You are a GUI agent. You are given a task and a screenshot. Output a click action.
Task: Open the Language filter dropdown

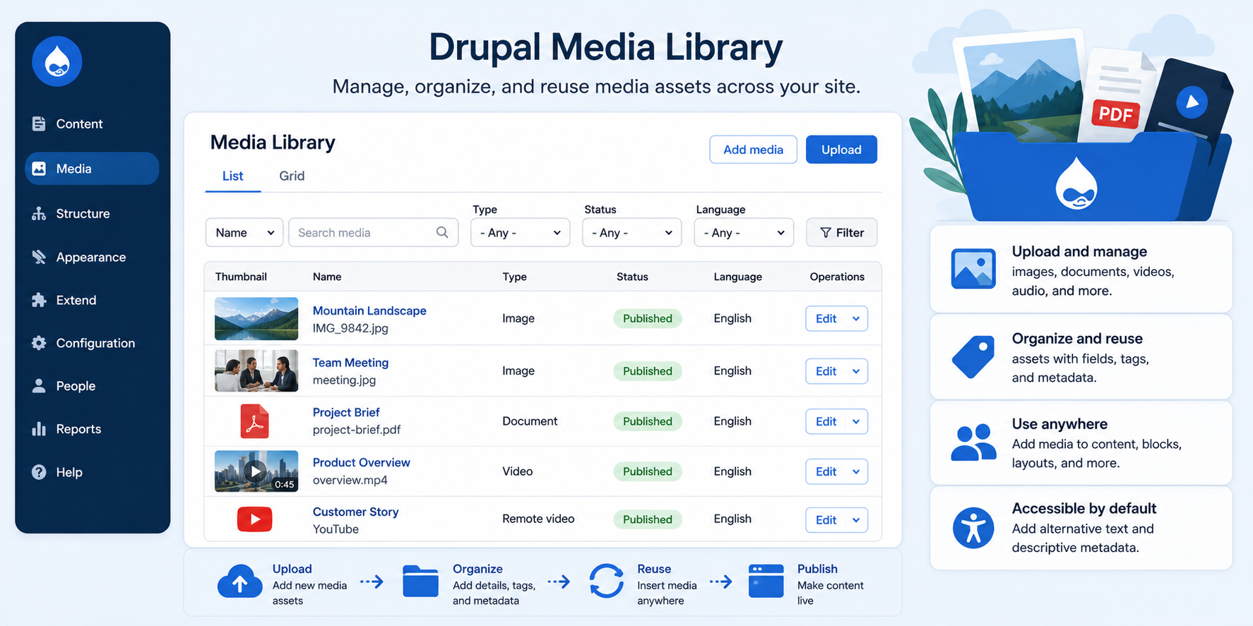(744, 232)
